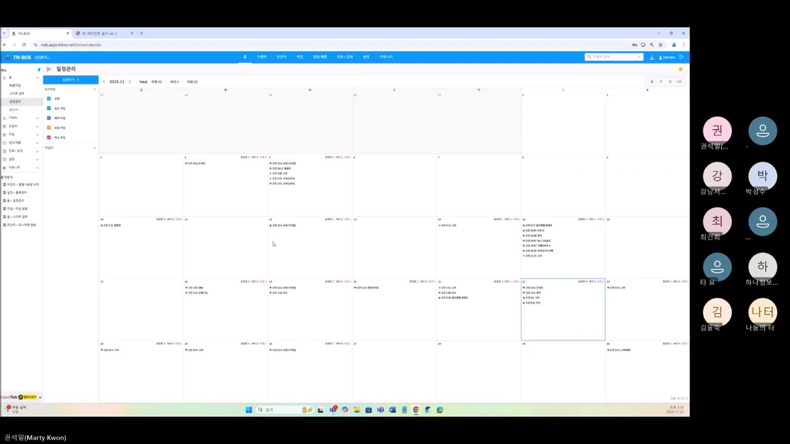Image resolution: width=790 pixels, height=444 pixels.
Task: Collapse the A/S작업 filter section
Action: tap(94, 89)
